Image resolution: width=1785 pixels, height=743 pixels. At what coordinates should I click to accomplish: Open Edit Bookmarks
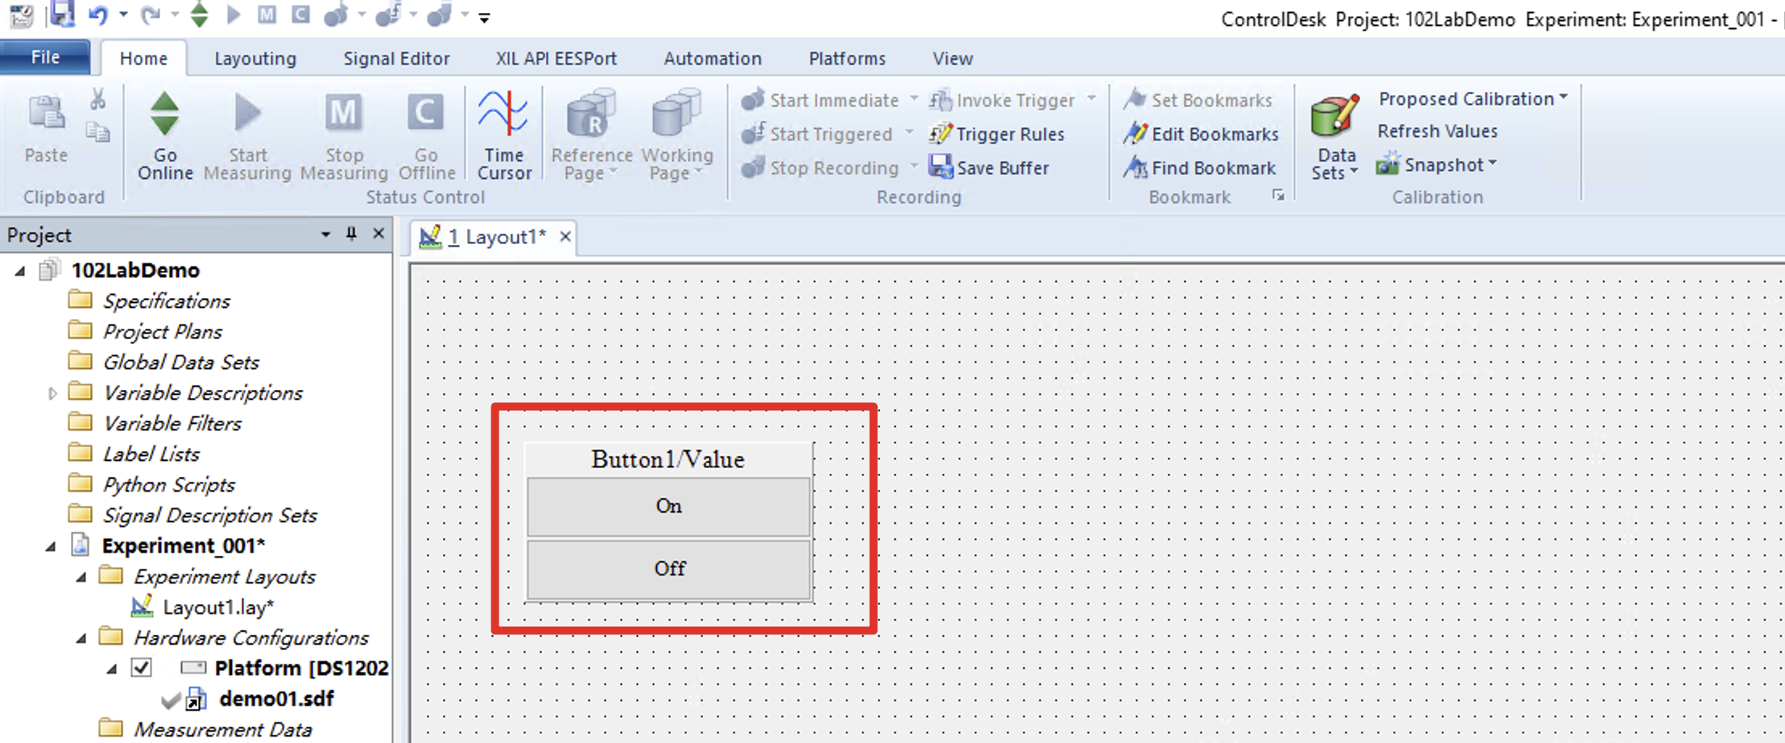click(x=1136, y=134)
